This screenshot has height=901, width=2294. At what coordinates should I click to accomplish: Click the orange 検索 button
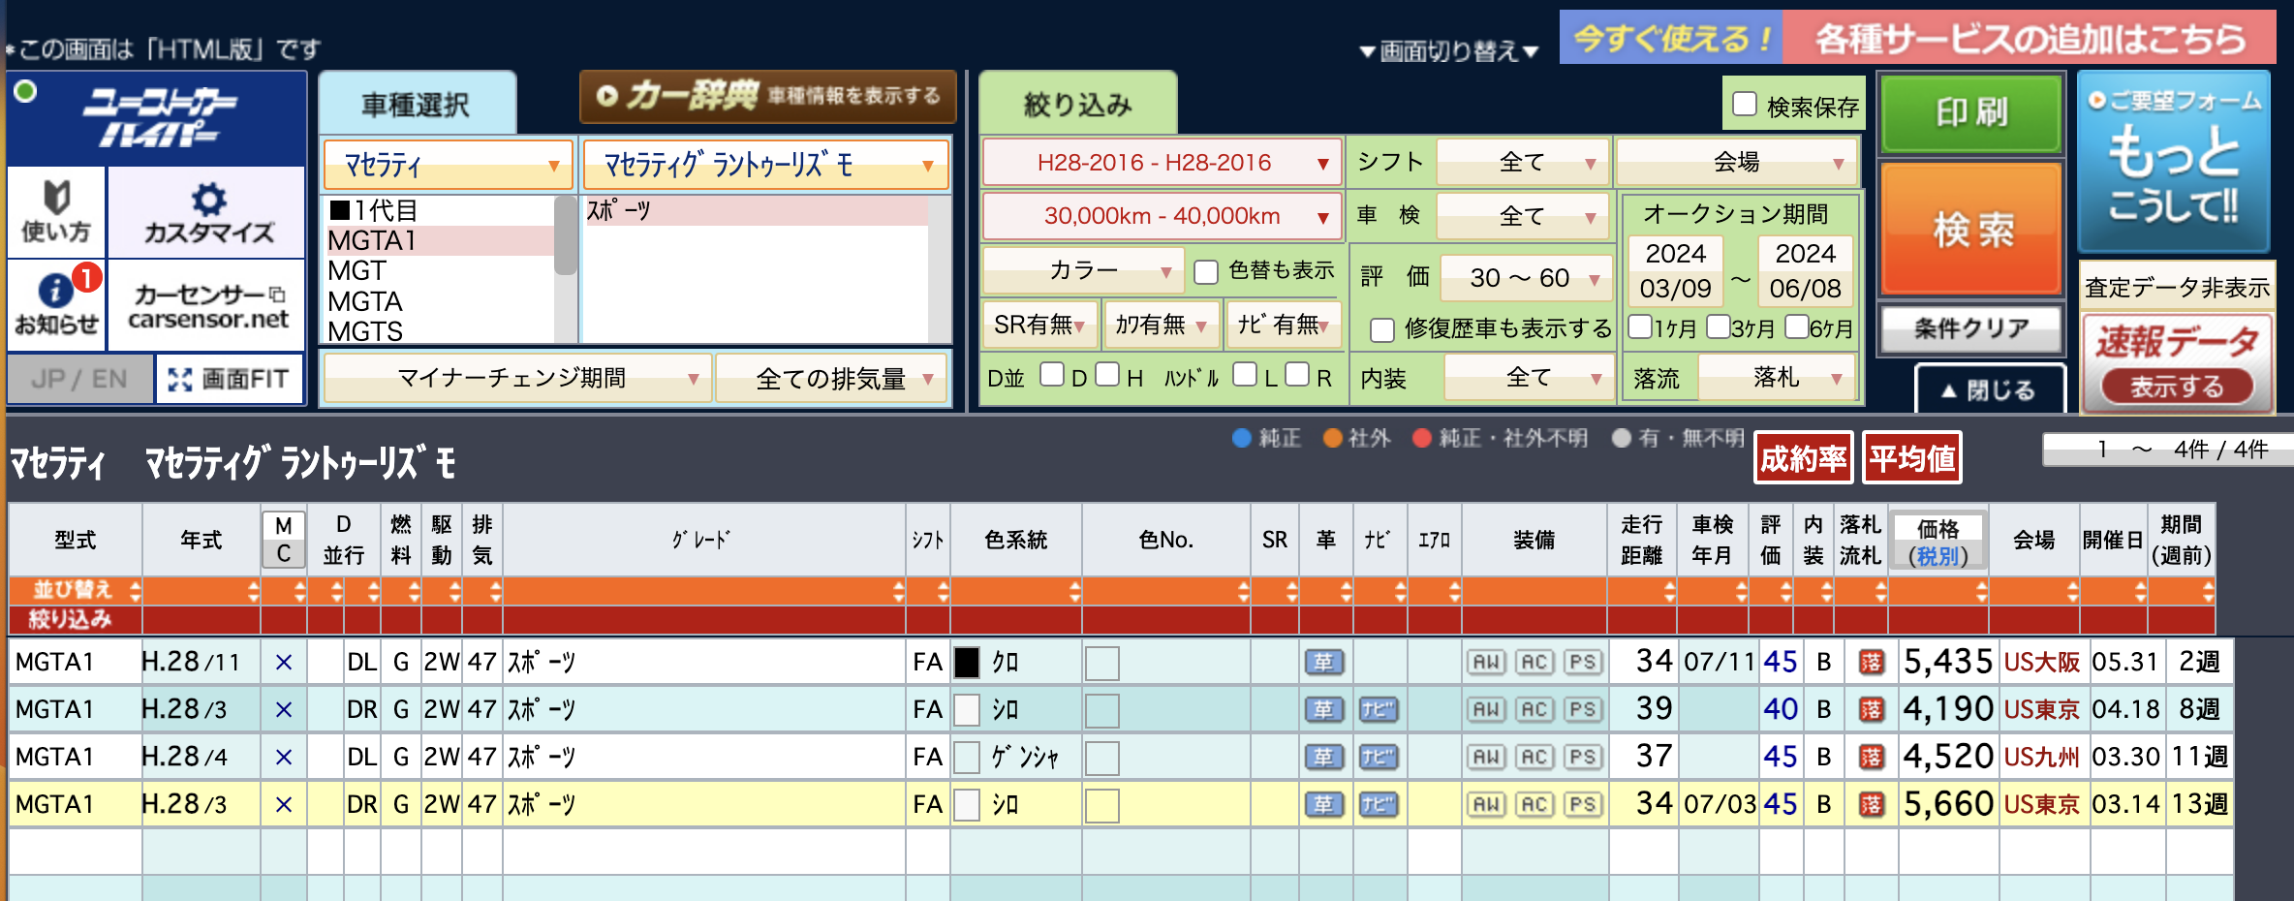click(x=1970, y=231)
